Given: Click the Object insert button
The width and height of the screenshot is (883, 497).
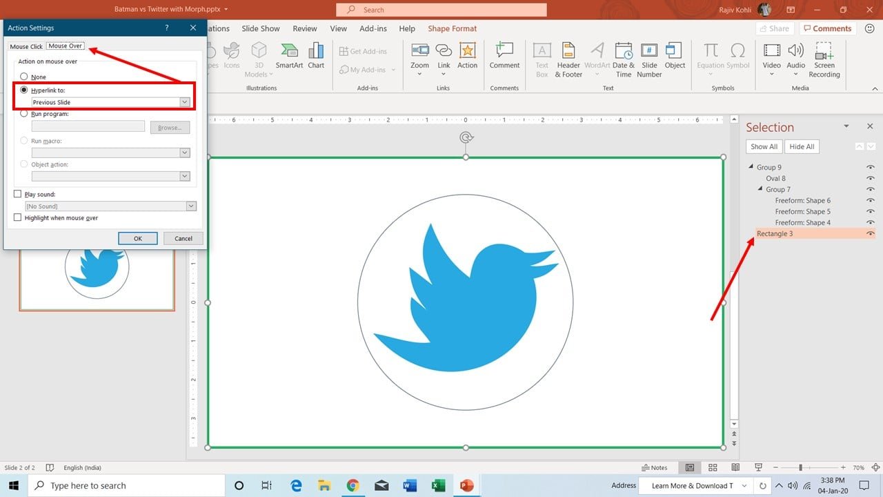Looking at the screenshot, I should (675, 56).
